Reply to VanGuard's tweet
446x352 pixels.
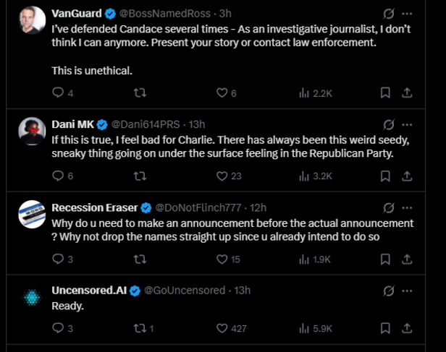[x=59, y=93]
